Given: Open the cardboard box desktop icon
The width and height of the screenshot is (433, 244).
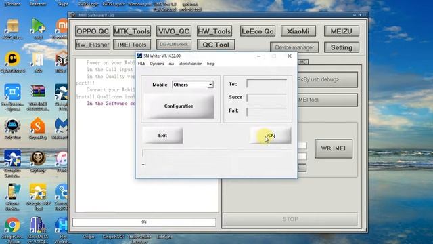Looking at the screenshot, I should 12,29.
